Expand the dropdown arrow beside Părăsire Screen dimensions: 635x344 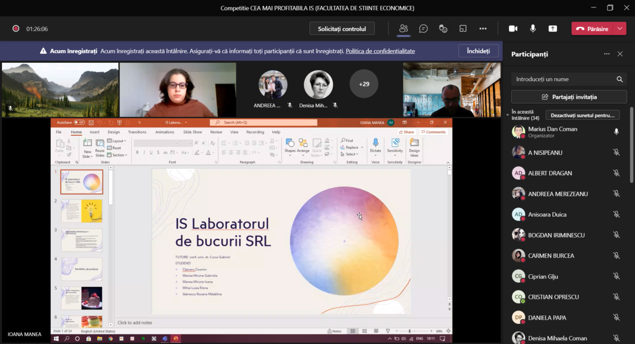pos(620,29)
